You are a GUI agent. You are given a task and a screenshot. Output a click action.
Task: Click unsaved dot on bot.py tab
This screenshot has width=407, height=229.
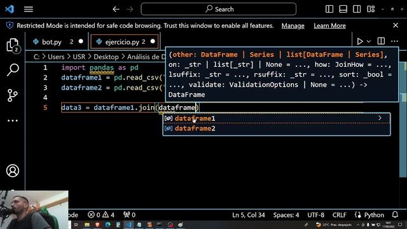click(x=81, y=41)
